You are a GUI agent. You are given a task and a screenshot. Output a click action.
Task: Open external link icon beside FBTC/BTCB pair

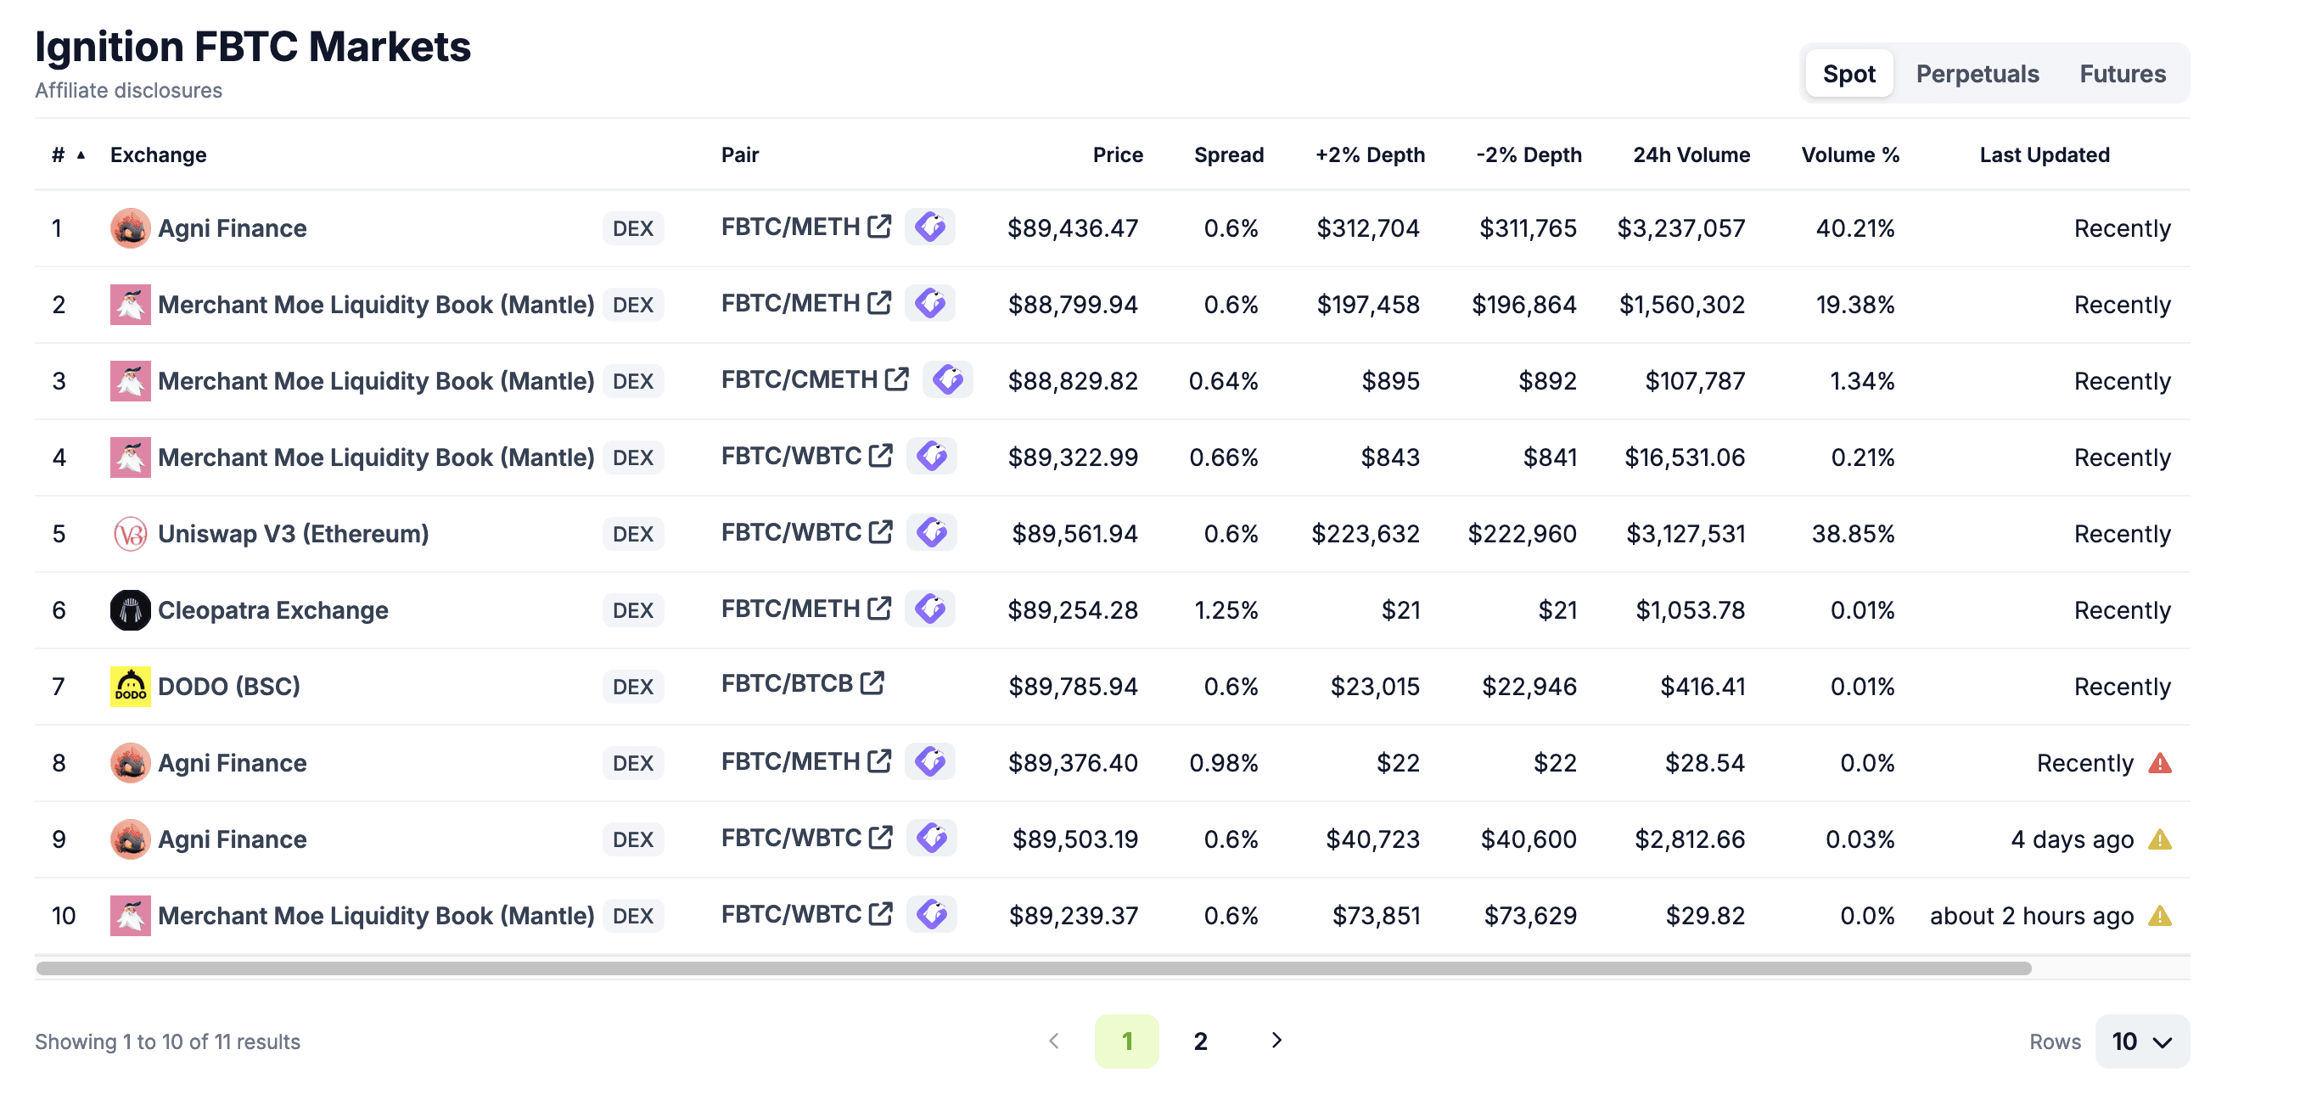pyautogui.click(x=872, y=684)
